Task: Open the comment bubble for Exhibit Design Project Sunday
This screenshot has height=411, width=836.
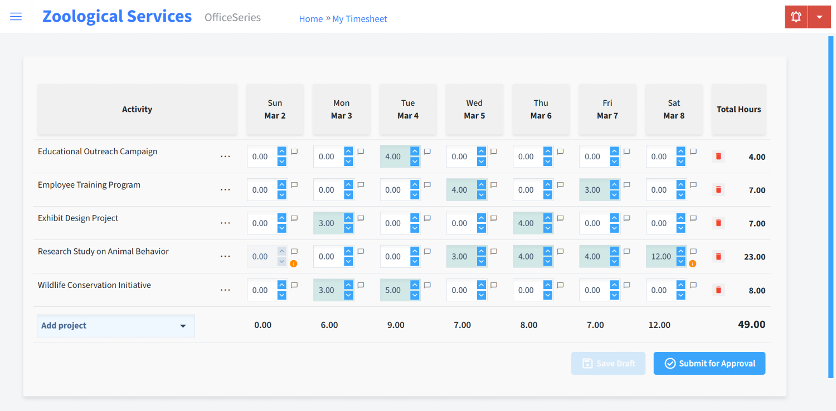Action: pyautogui.click(x=294, y=218)
